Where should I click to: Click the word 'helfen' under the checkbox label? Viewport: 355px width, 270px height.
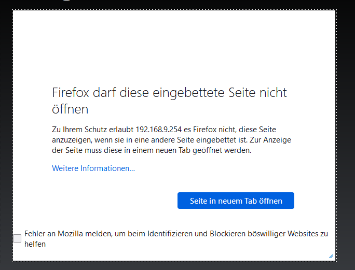point(35,244)
